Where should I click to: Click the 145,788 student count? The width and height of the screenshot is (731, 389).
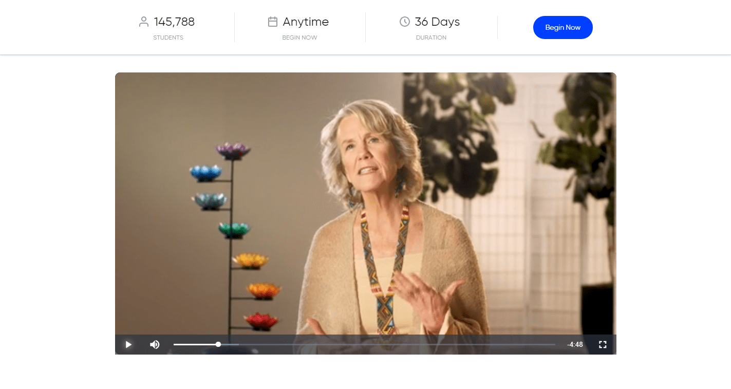[x=174, y=22]
